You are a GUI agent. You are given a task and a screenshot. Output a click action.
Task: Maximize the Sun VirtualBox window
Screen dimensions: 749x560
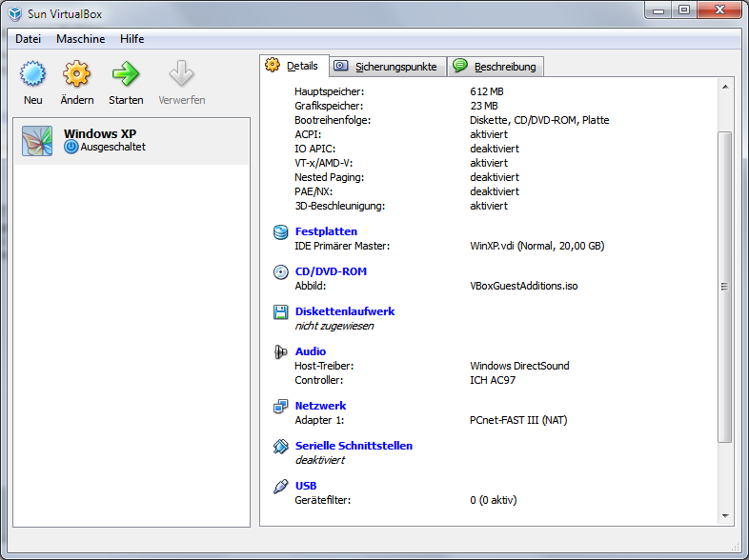684,10
